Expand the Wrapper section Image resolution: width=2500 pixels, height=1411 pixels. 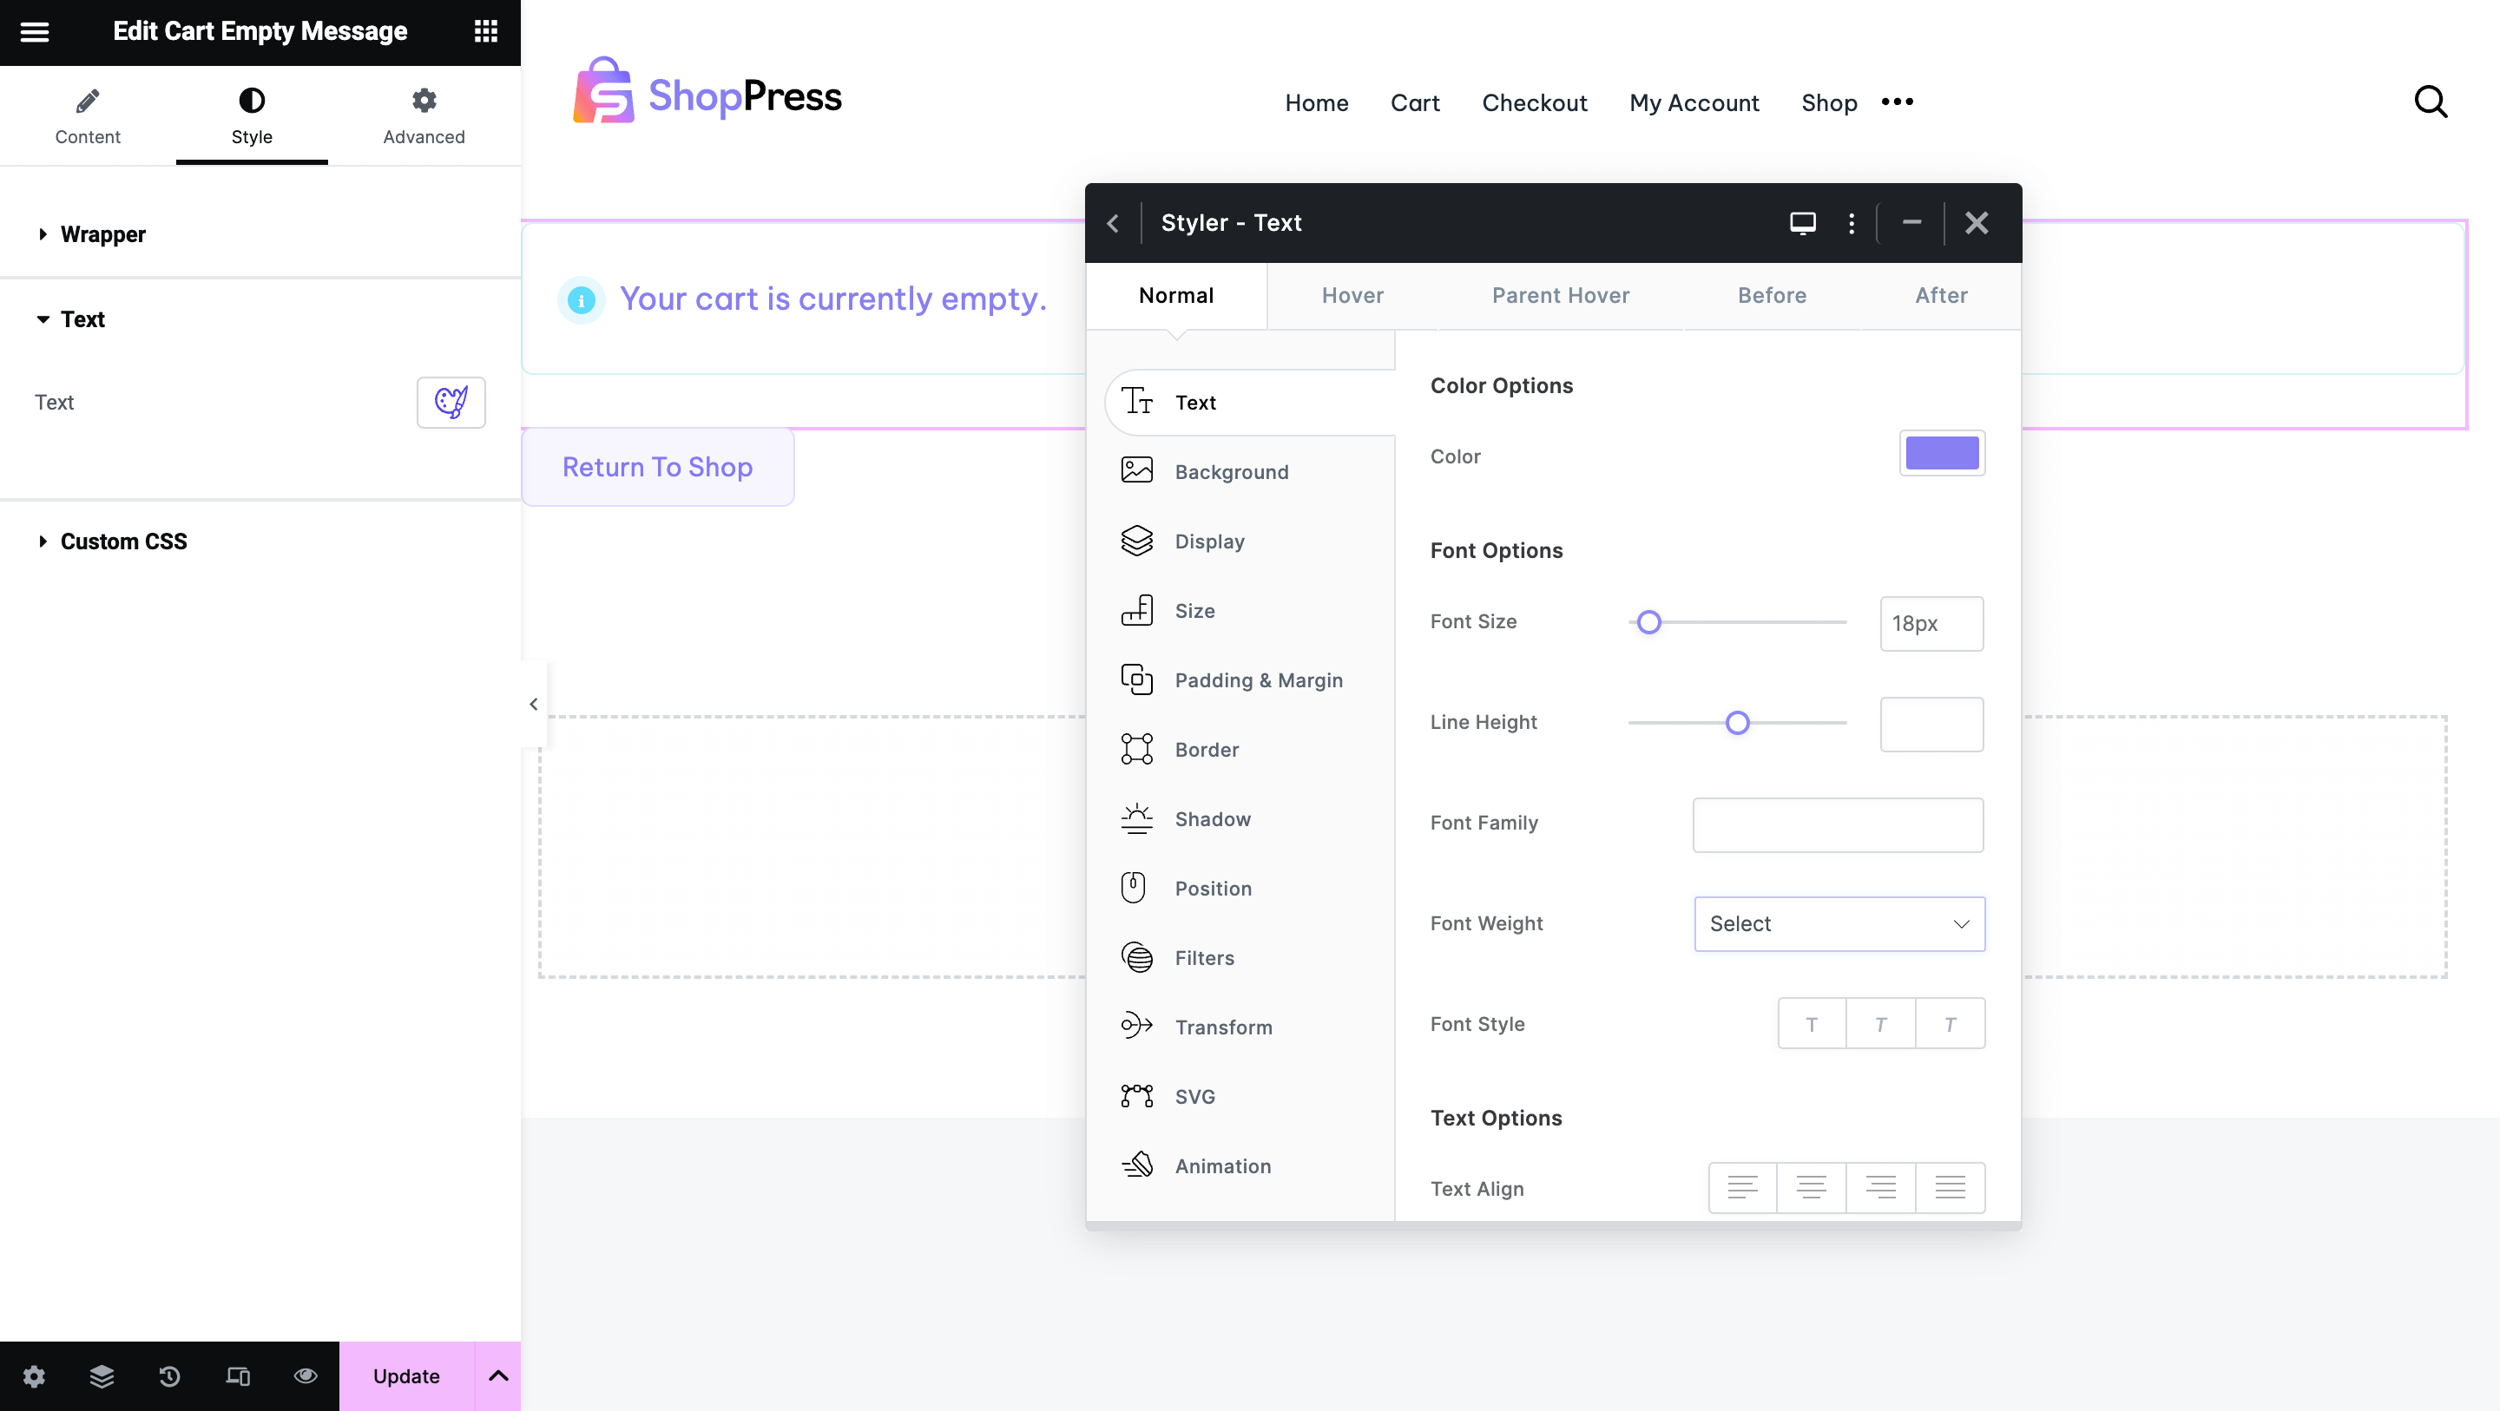(x=102, y=234)
